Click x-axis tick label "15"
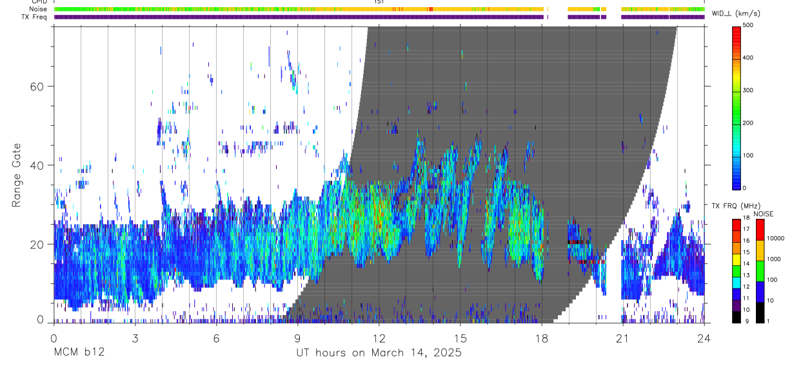This screenshot has width=792, height=366. 460,338
